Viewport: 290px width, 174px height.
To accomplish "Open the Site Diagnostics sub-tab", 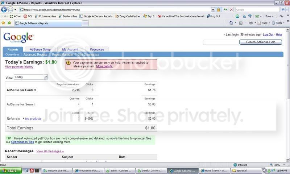I will 88,54.
